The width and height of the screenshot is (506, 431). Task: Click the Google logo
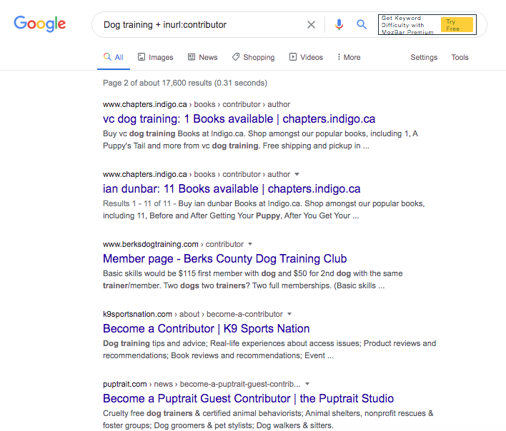coord(40,24)
